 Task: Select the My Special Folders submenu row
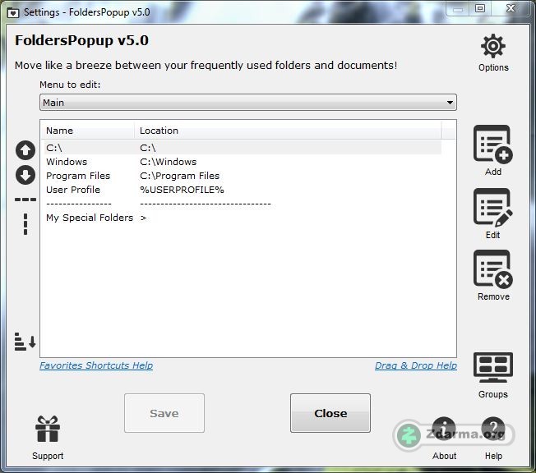[242, 218]
